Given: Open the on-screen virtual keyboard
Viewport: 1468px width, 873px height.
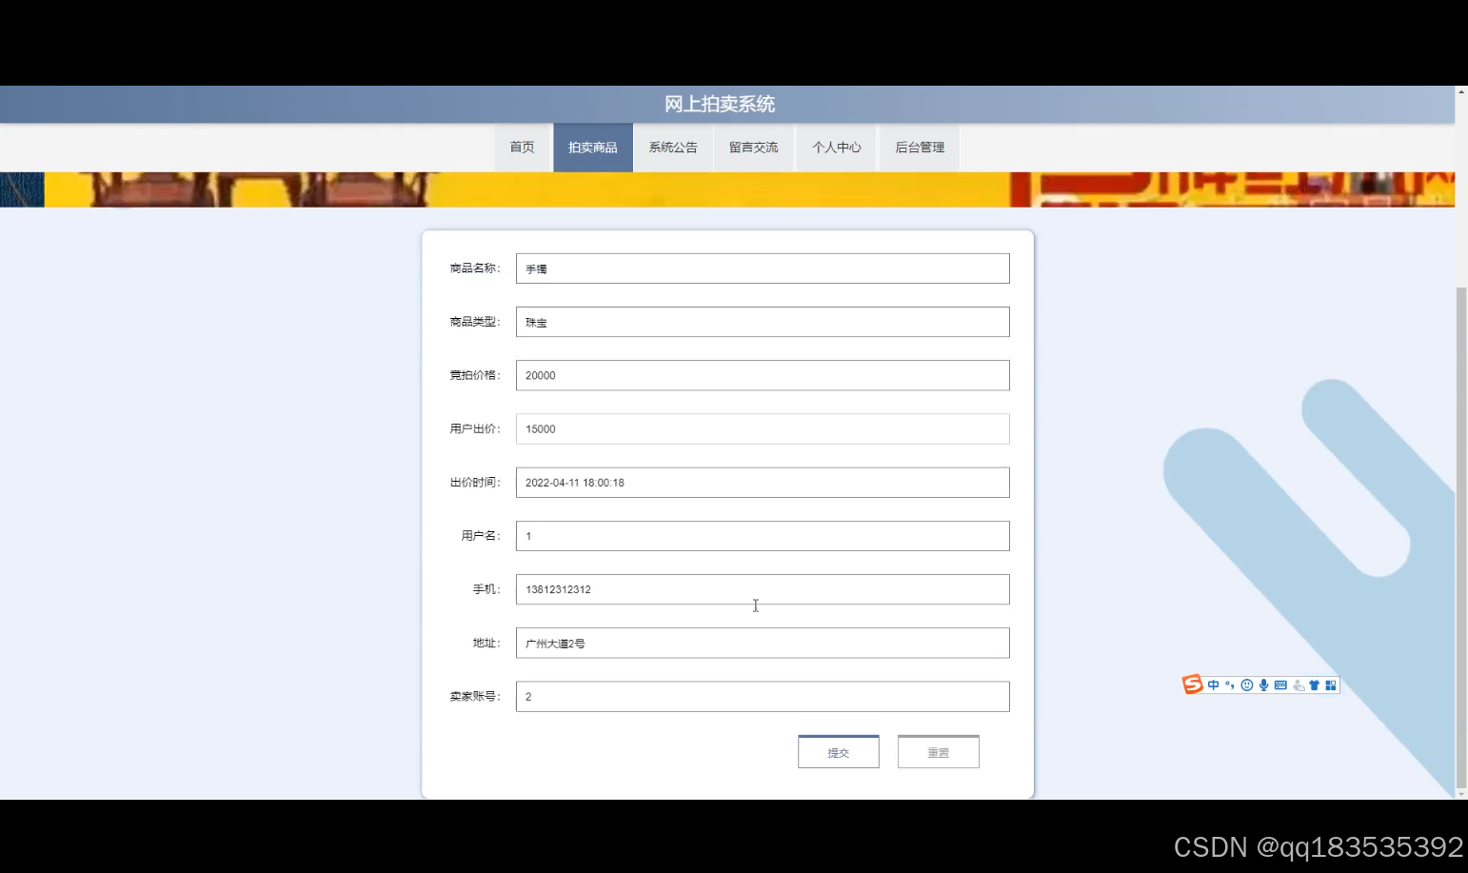Looking at the screenshot, I should click(1282, 685).
